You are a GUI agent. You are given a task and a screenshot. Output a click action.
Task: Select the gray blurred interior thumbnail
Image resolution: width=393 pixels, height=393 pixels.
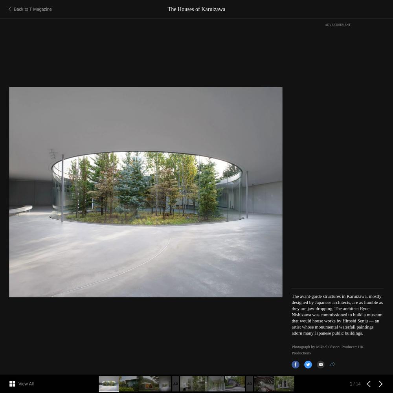click(165, 384)
